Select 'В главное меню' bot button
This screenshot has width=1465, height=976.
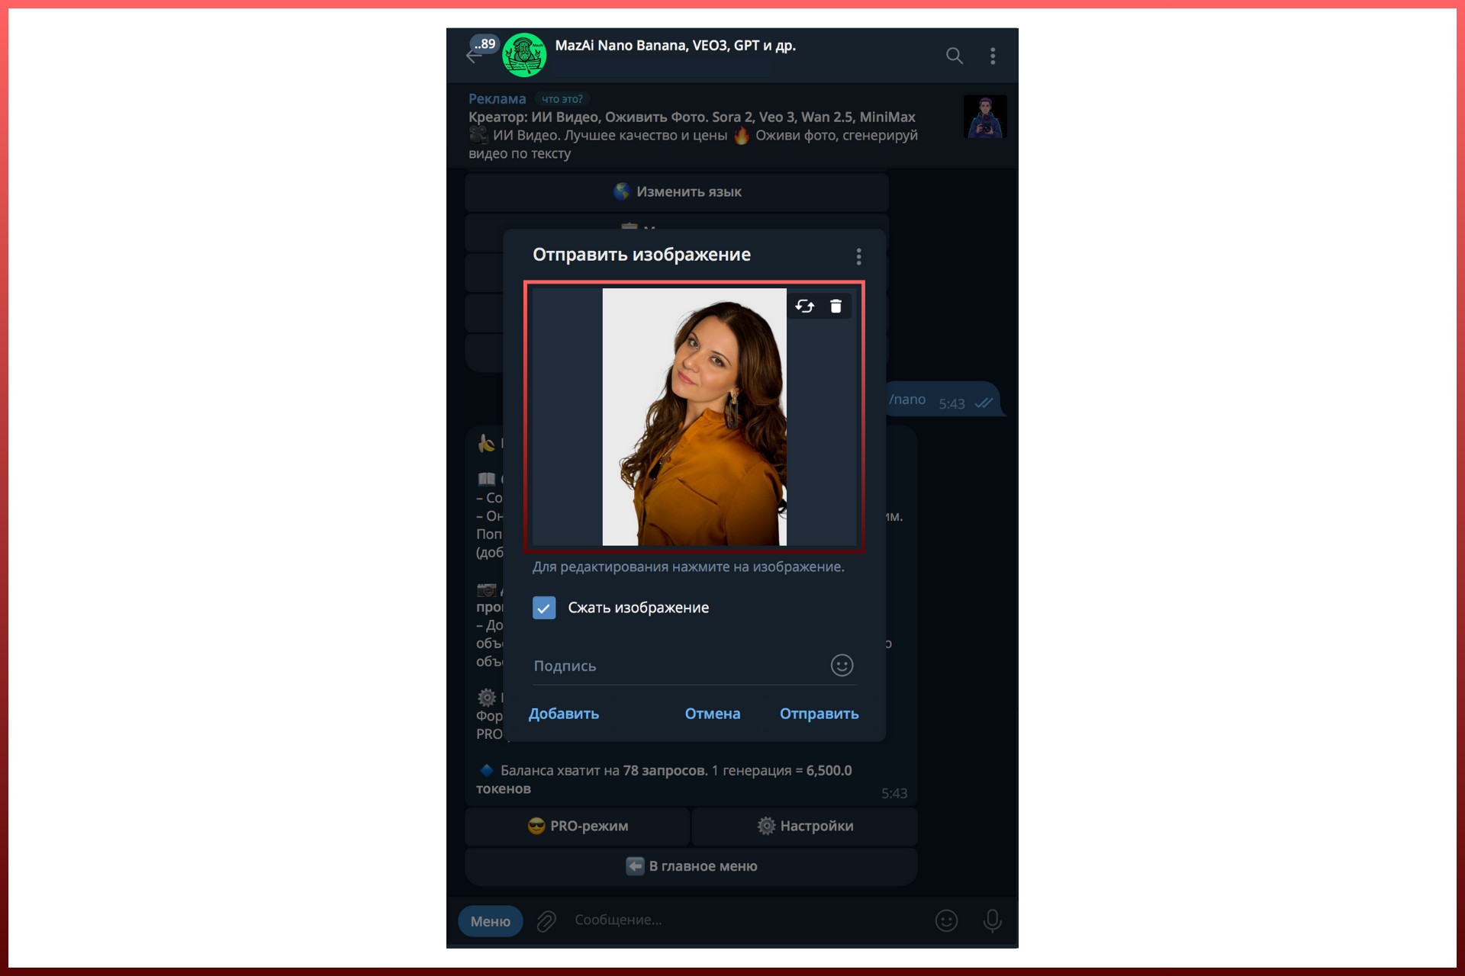[691, 866]
